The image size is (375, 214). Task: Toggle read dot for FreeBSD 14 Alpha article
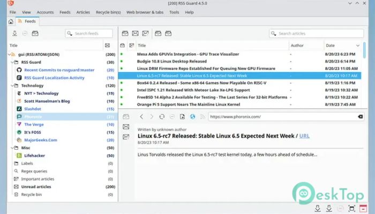click(x=122, y=97)
